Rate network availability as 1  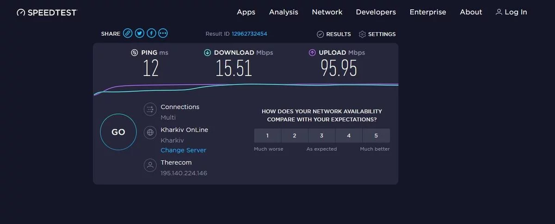[x=267, y=136]
